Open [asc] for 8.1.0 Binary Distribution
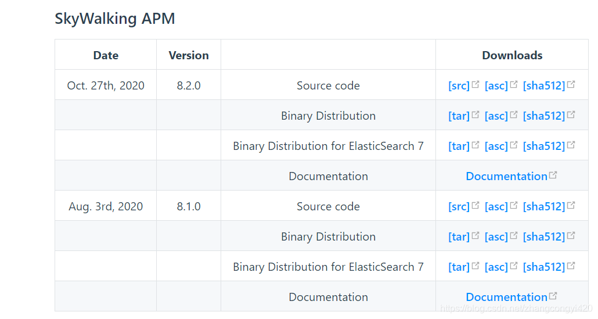 click(496, 236)
